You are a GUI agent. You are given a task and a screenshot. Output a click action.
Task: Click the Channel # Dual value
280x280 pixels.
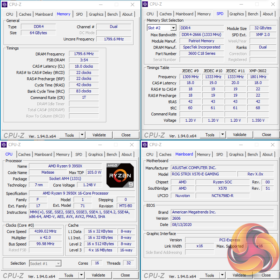pos(114,27)
